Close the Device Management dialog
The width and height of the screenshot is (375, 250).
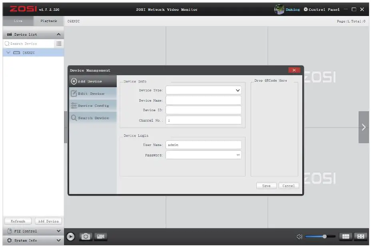(x=294, y=70)
